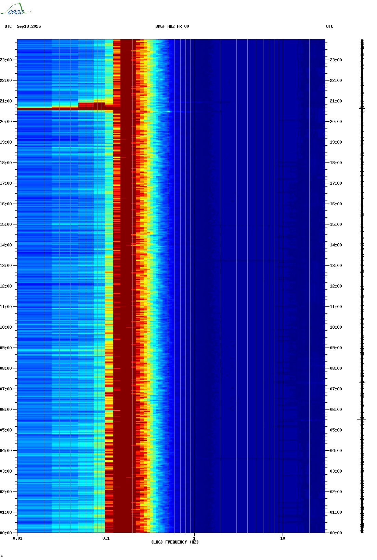Click the 10 frequency axis label
The height and width of the screenshot is (560, 377).
point(283,538)
